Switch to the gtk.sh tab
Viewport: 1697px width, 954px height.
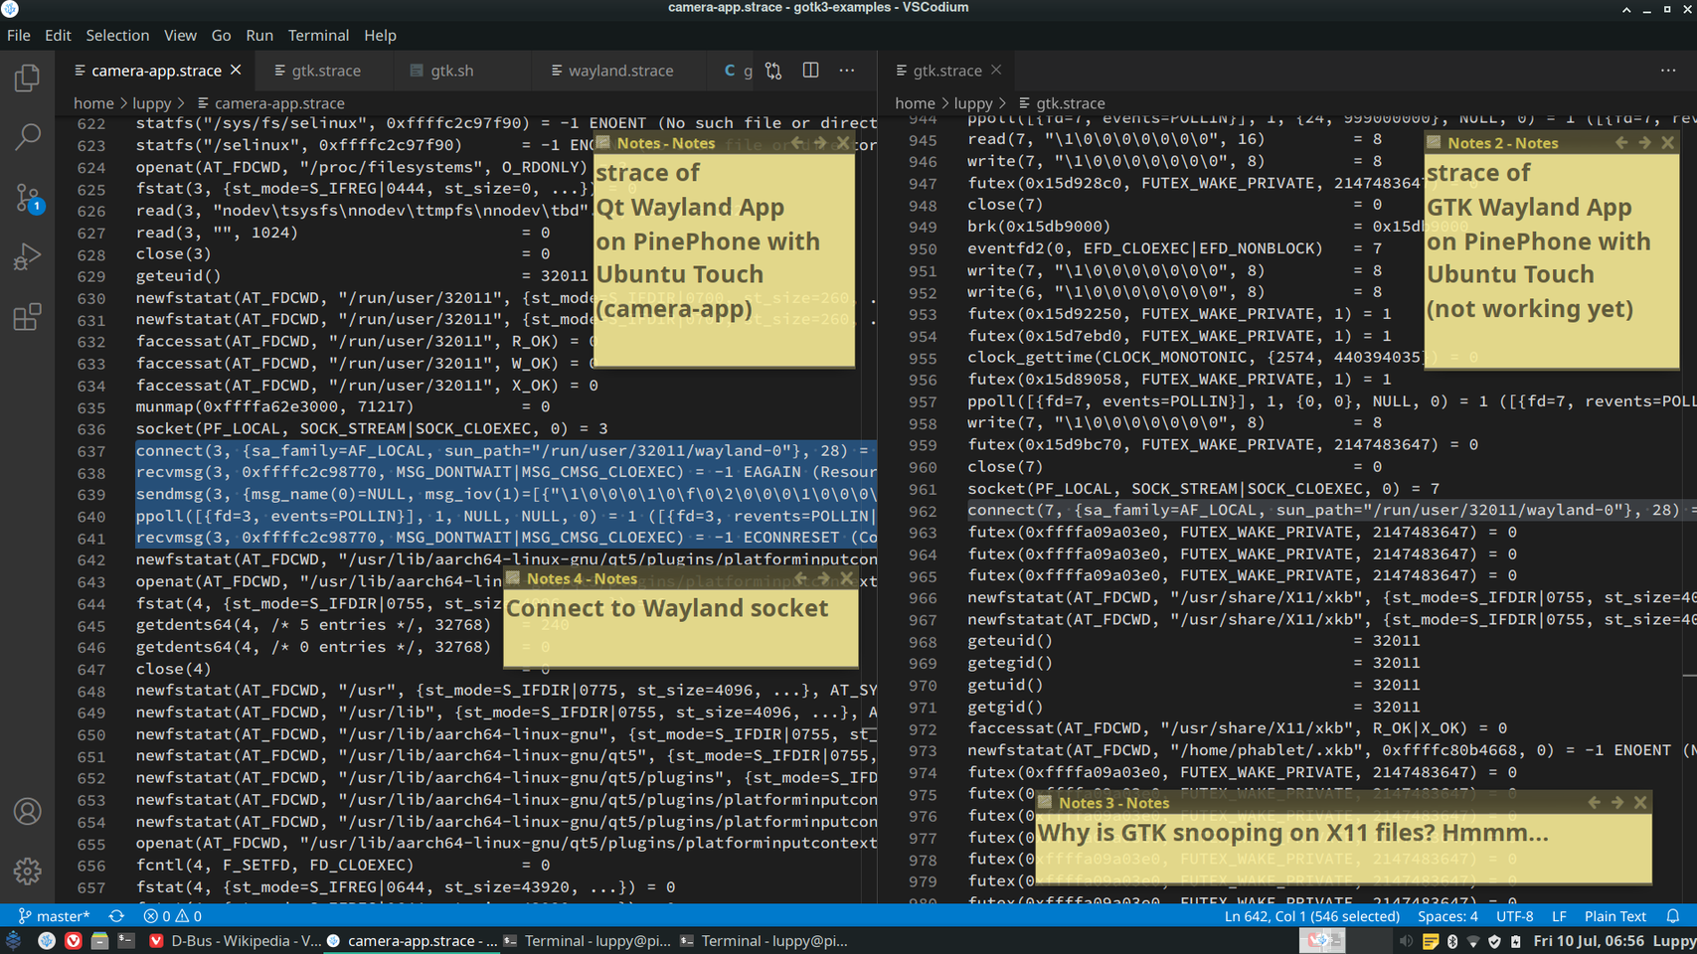(451, 71)
